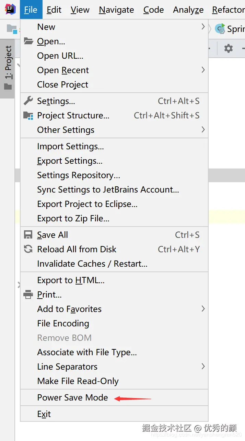Expand the New submenu arrow
Viewport: 245px width, 441px height.
203,27
